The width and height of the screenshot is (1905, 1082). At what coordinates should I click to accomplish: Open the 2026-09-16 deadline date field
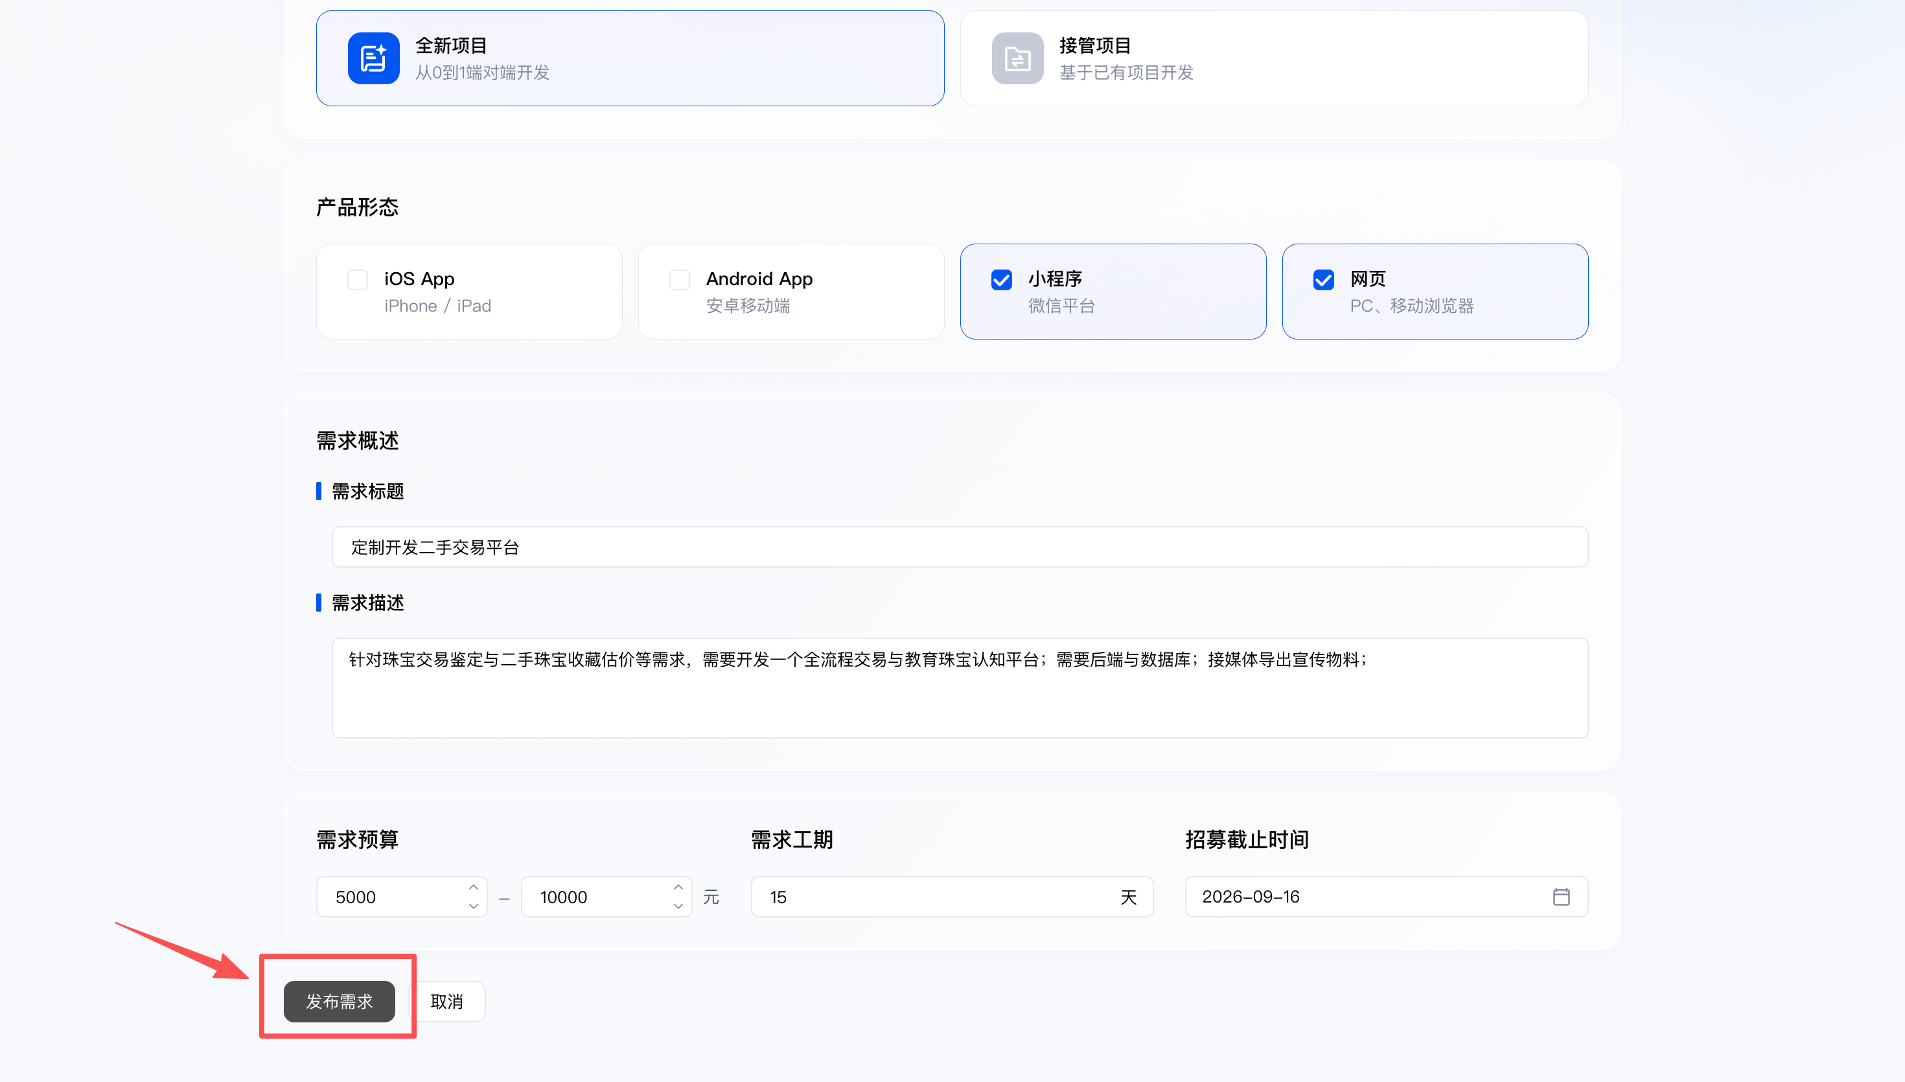click(1387, 896)
